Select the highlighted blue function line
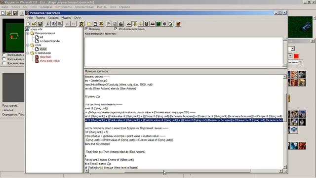 tap(184, 120)
